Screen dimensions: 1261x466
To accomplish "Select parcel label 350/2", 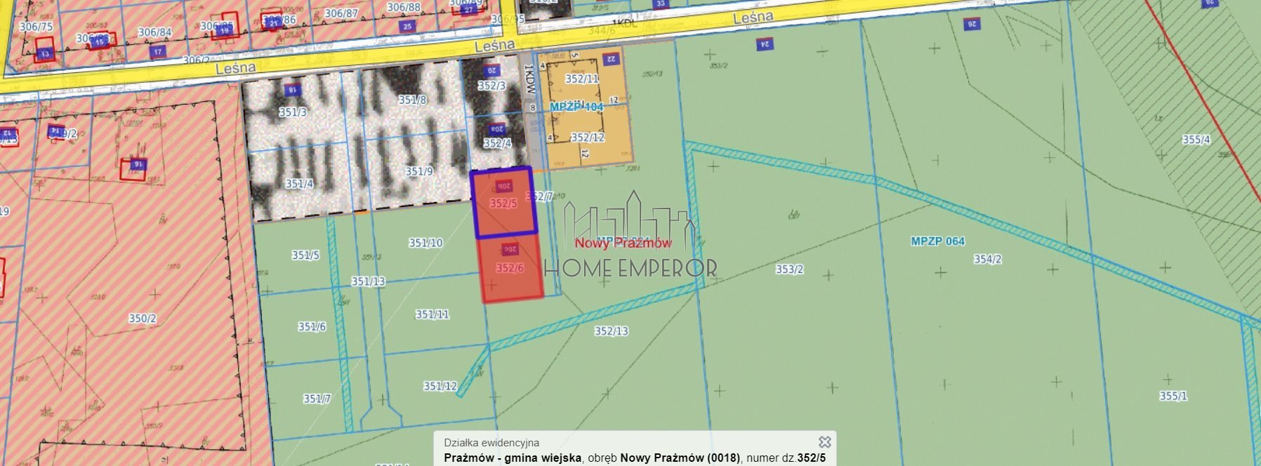I will pos(142,319).
